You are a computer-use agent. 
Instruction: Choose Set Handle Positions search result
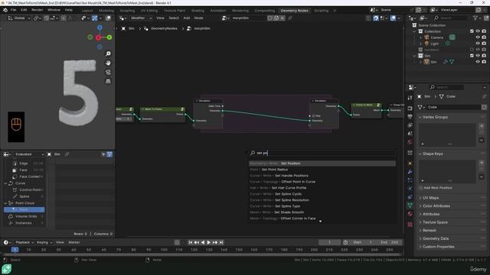point(322,176)
